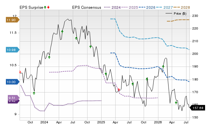Select the green surprise arrow in July 2024
Image resolution: width=209 pixels, height=124 pixels.
(76, 38)
